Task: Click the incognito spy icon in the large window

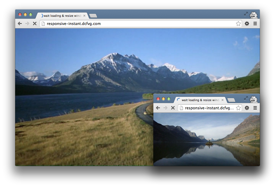Action: pos(254,15)
